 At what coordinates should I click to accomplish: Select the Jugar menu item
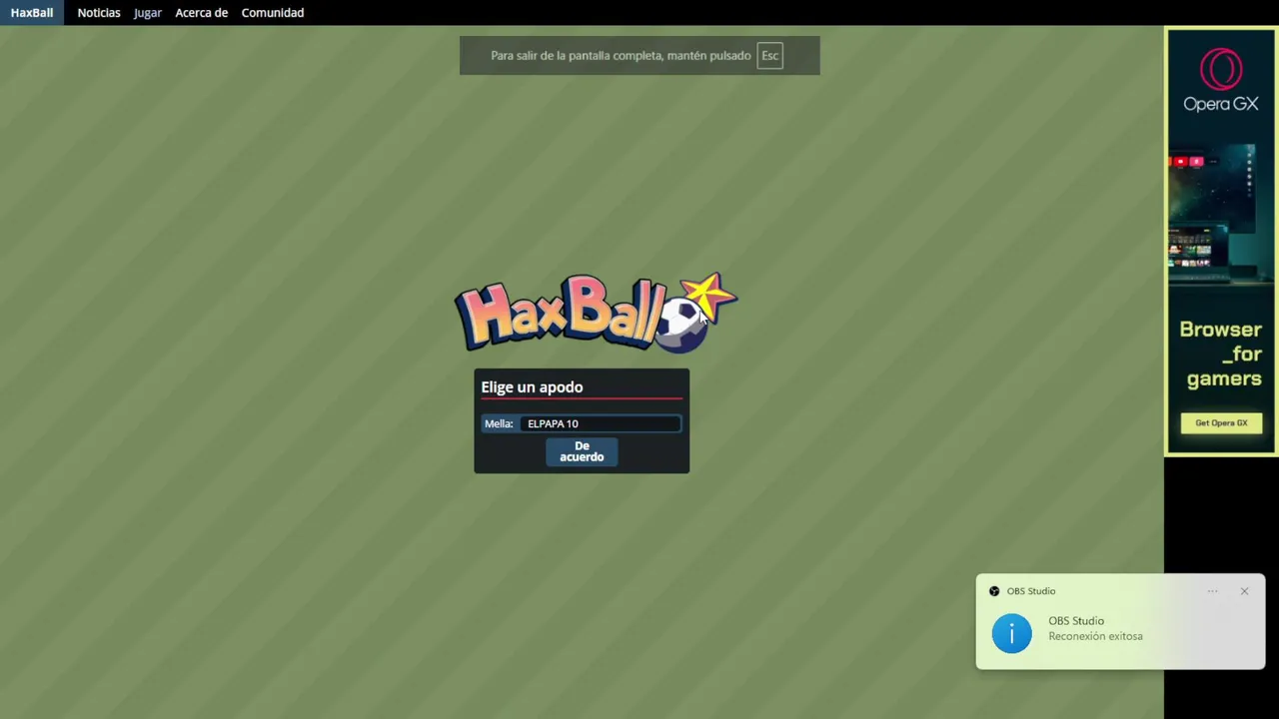148,13
